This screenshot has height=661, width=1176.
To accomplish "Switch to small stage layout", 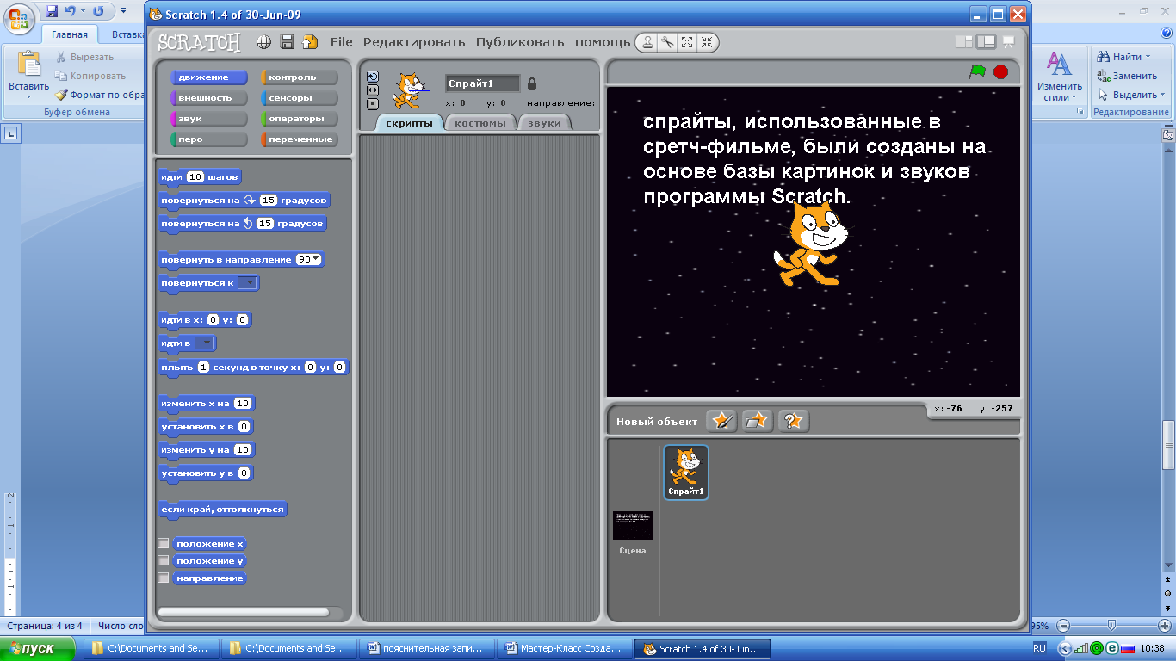I will (x=963, y=41).
